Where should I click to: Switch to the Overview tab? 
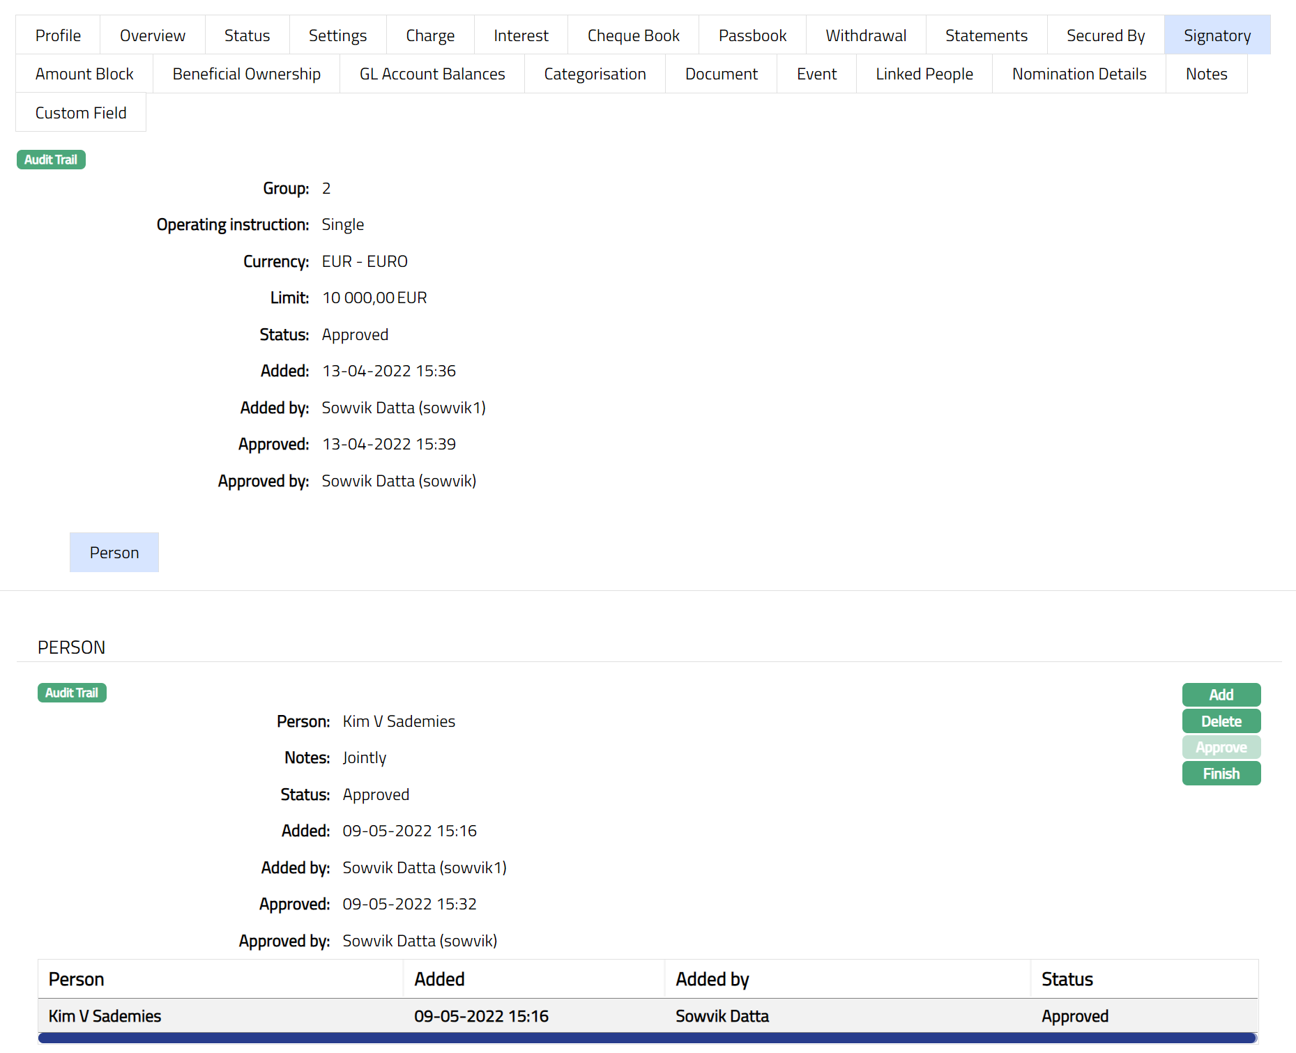coord(152,36)
